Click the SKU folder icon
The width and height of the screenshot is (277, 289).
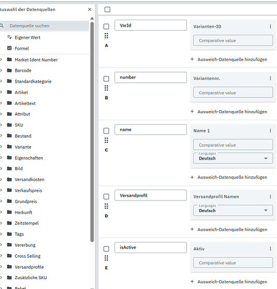[x=9, y=125]
